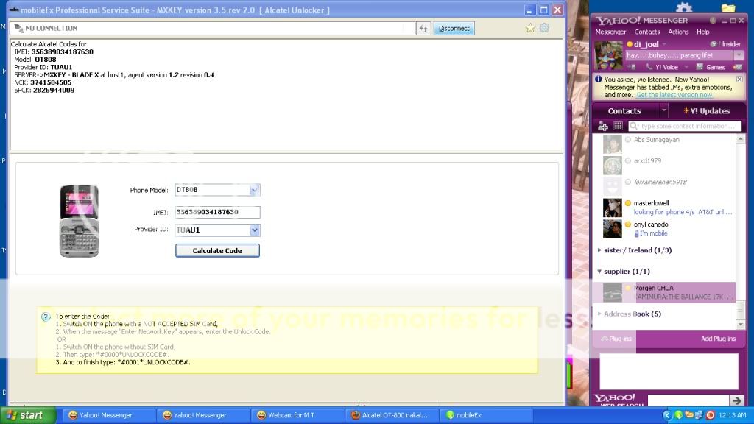Open the Contacts menu in Yahoo Messenger
This screenshot has width=754, height=424.
click(646, 32)
